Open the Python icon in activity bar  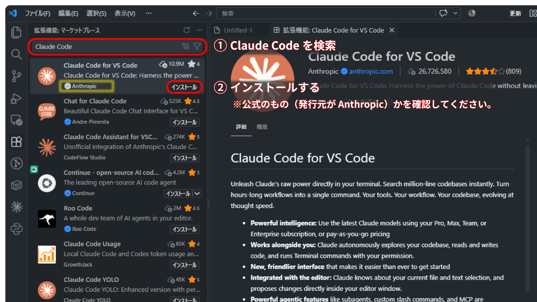coord(17,229)
